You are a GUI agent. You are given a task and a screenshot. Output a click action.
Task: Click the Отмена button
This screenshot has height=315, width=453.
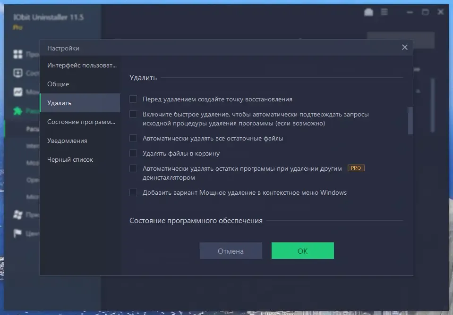click(231, 251)
